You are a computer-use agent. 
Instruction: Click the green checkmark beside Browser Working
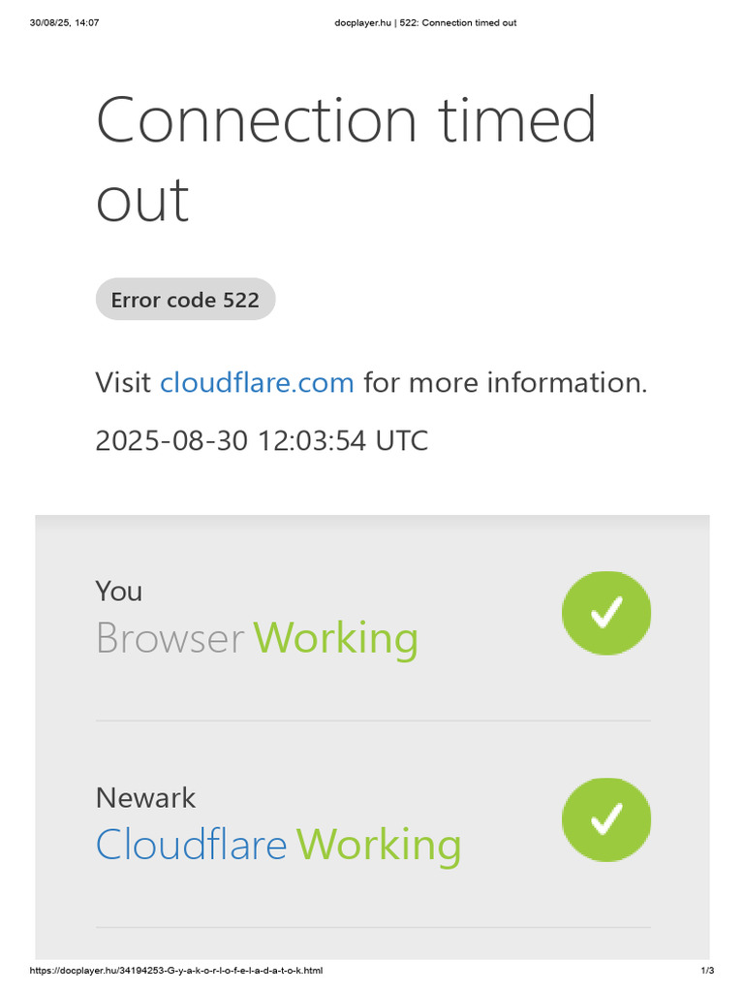pyautogui.click(x=606, y=613)
